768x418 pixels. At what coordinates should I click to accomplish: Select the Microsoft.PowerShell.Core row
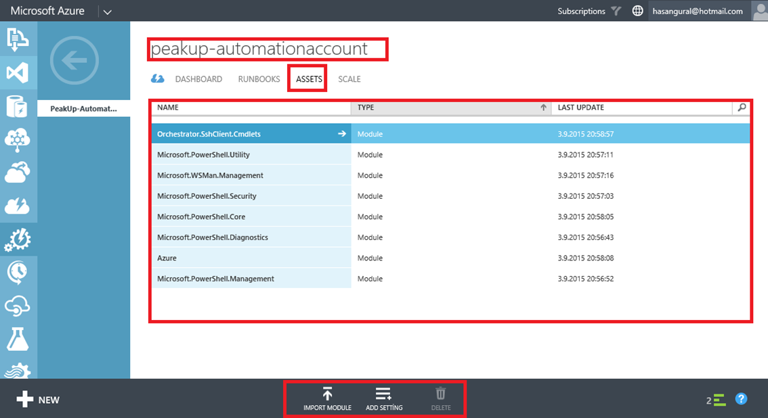[450, 216]
